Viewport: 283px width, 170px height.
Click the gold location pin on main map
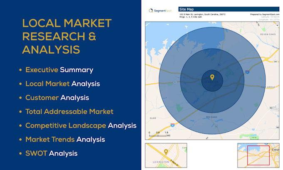point(212,77)
